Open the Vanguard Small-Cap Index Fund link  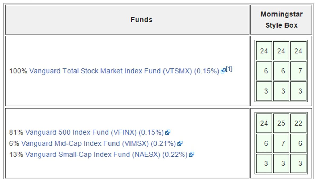(106, 155)
